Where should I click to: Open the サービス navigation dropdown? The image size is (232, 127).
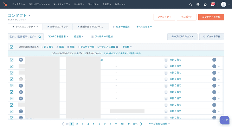click(x=93, y=4)
